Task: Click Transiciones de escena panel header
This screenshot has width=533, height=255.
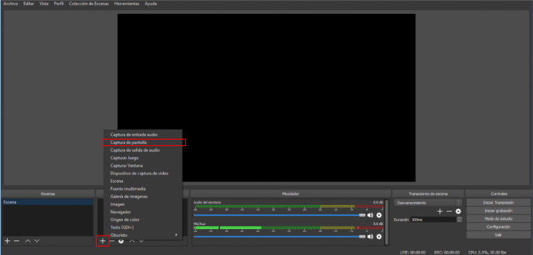Action: pos(428,194)
